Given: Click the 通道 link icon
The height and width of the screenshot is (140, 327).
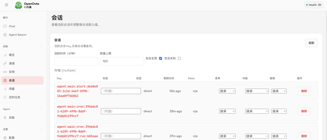Looking at the screenshot, I should tap(5, 64).
